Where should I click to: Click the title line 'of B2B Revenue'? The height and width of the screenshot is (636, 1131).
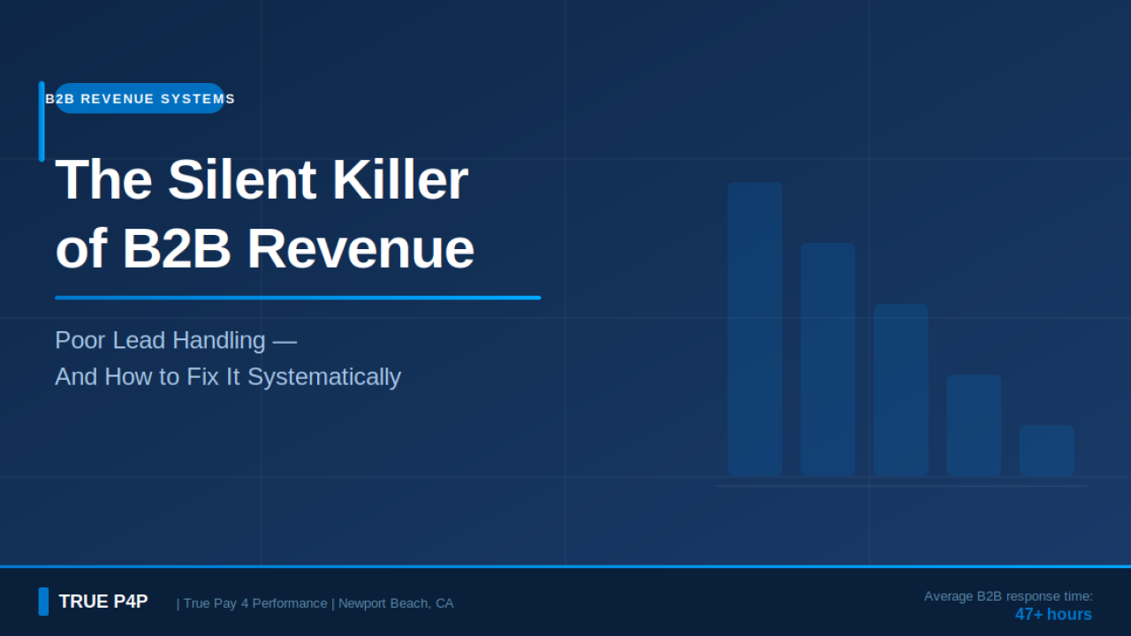tap(264, 249)
